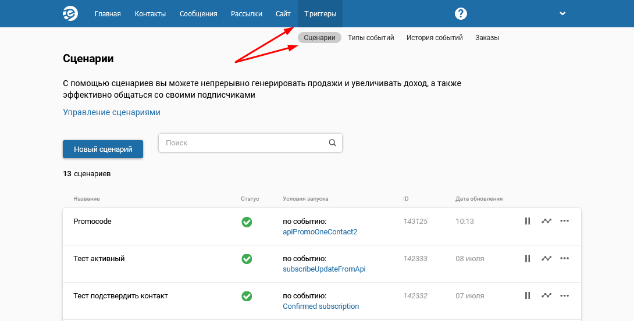This screenshot has height=321, width=634.
Task: Click scenario ID 143125
Action: [x=415, y=222]
